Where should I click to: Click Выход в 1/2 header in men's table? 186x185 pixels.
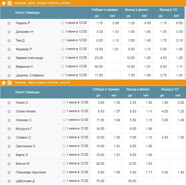tap(168, 10)
